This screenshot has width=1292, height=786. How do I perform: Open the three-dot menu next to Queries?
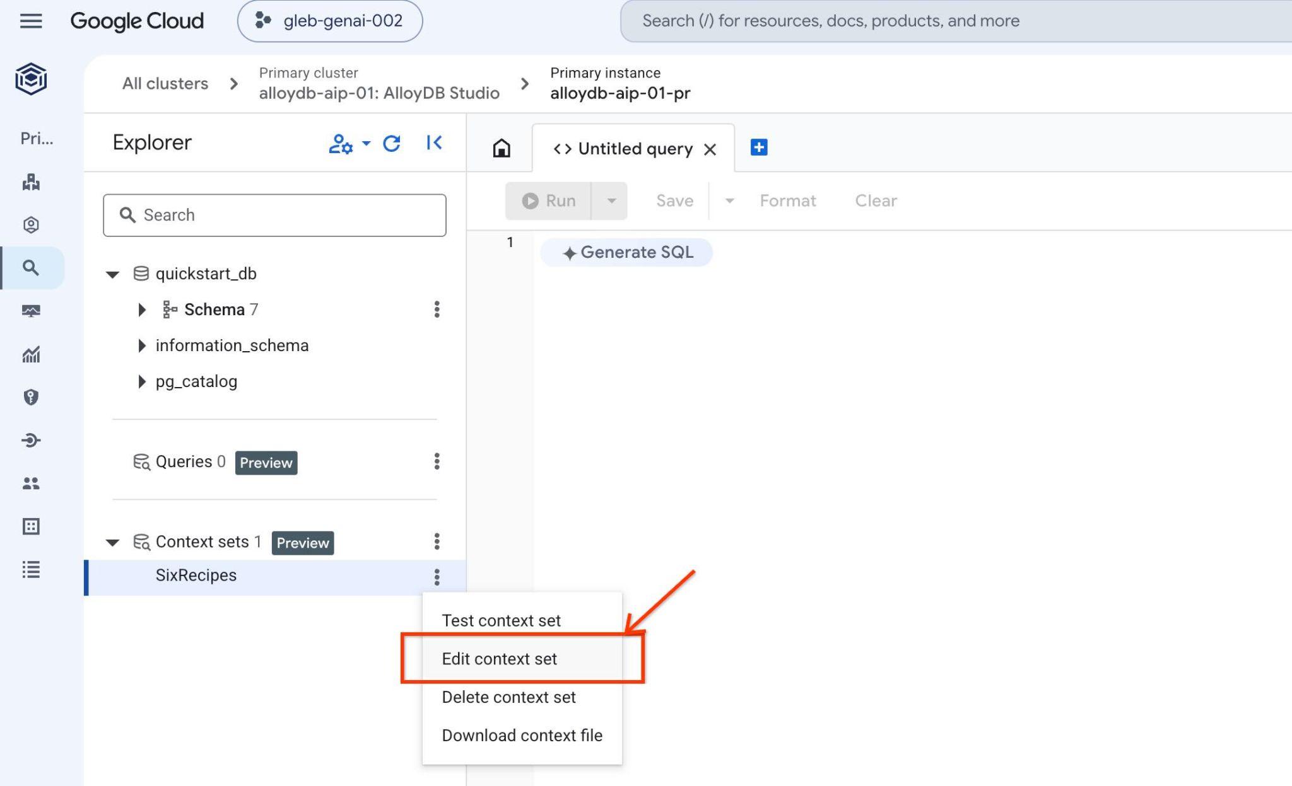[x=437, y=461]
